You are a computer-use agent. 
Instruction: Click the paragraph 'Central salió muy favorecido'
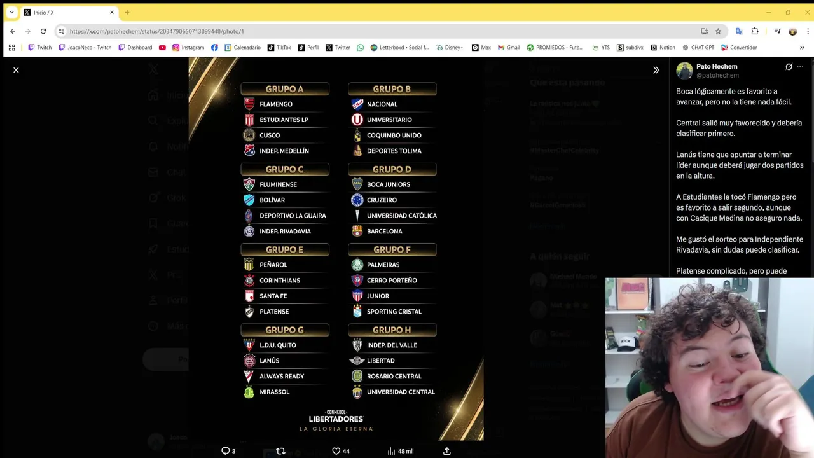(739, 128)
